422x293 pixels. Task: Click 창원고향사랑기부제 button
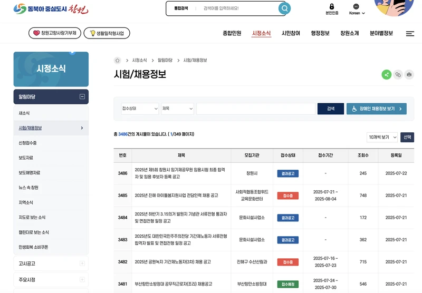pos(55,33)
